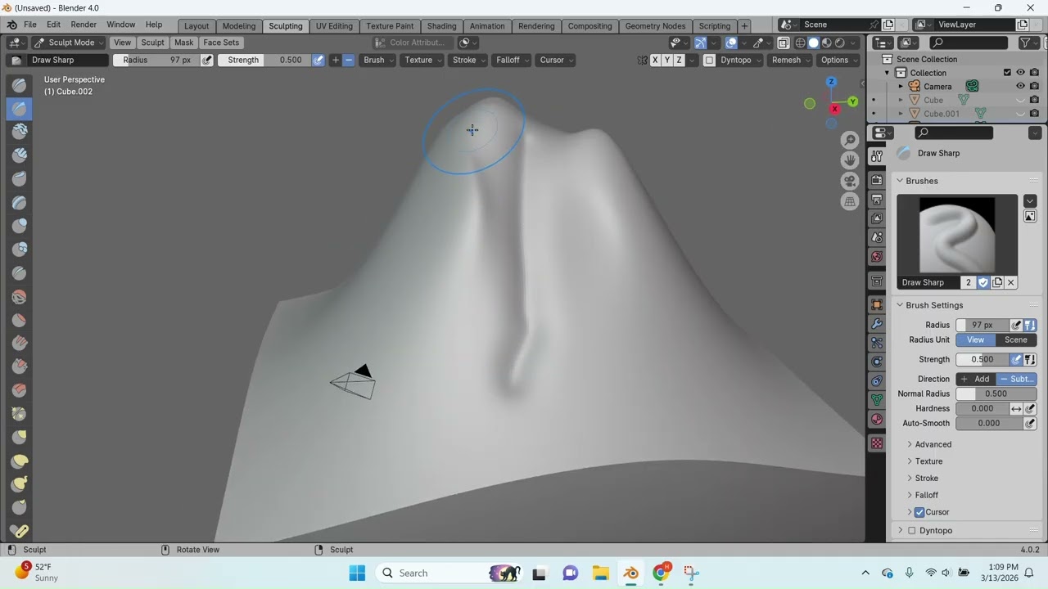
Task: Toggle camera view gizmo button
Action: 850,181
